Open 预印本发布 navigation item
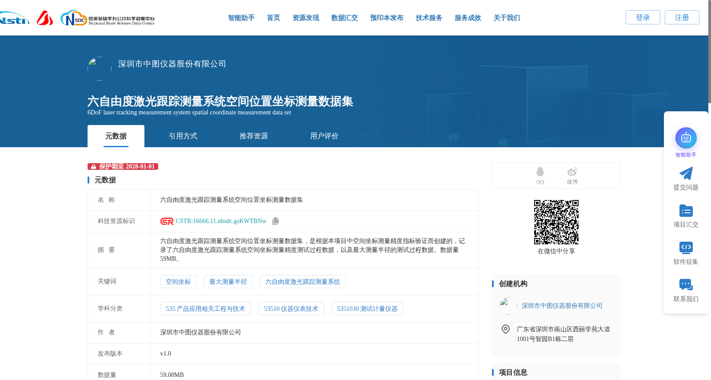This screenshot has height=380, width=711. coord(387,18)
